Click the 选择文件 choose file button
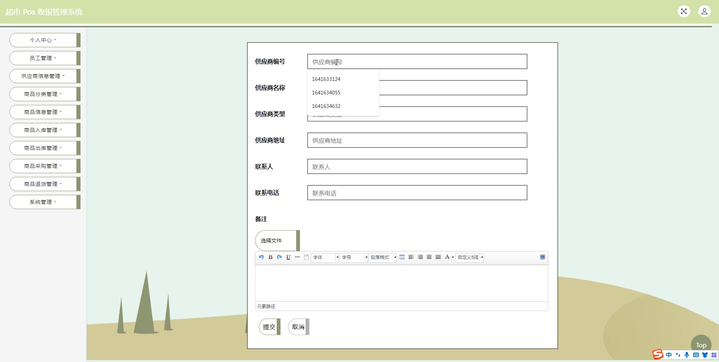 (277, 241)
